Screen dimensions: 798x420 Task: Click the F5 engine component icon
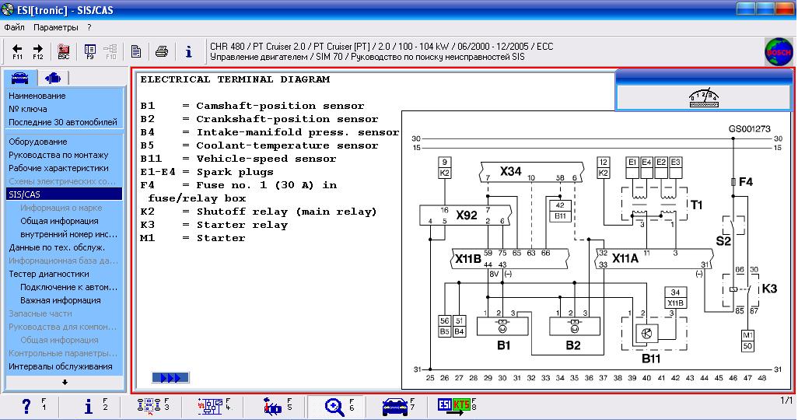[273, 406]
